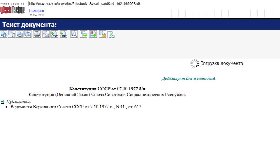Click the document information icon

(4, 34)
